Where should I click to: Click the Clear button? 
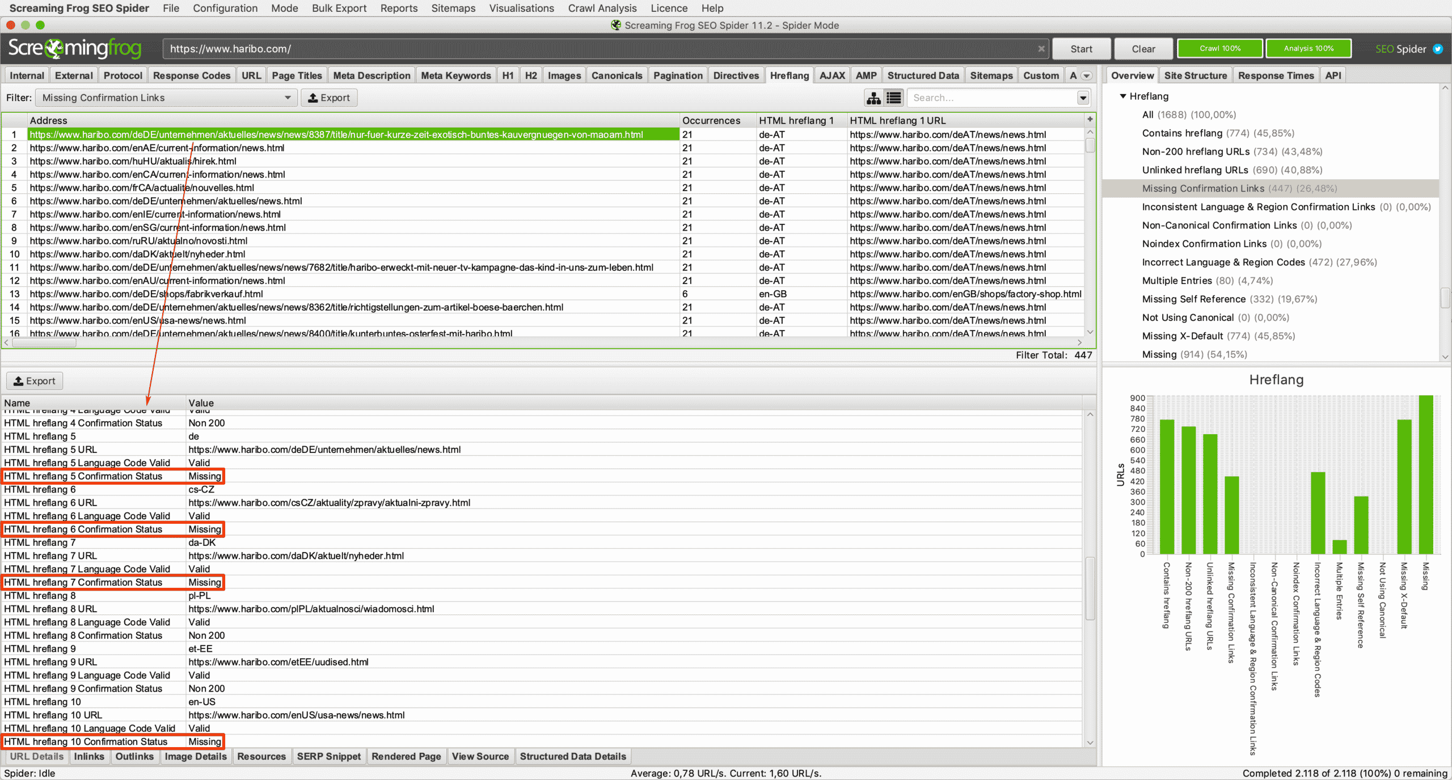pos(1143,49)
